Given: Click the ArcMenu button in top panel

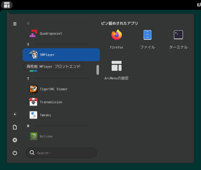Looking at the screenshot, I should [x=7, y=5].
